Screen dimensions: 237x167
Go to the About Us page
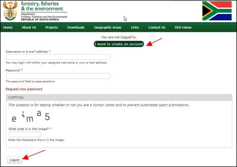(x=29, y=28)
